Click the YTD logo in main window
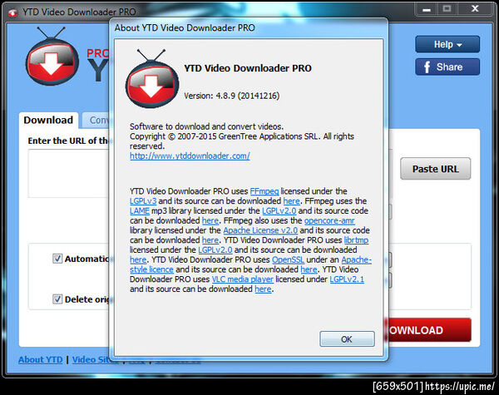This screenshot has width=499, height=395. (52, 57)
